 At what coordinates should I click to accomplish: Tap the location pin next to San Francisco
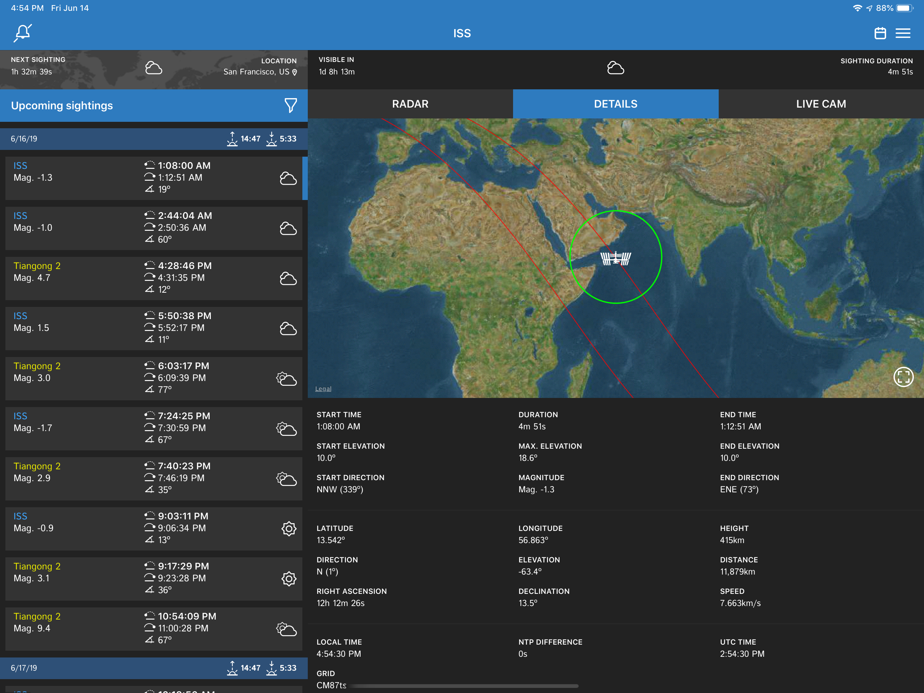(x=295, y=72)
